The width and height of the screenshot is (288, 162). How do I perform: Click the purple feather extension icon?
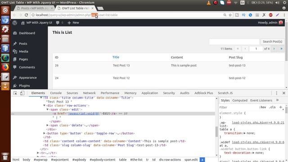(x=277, y=15)
